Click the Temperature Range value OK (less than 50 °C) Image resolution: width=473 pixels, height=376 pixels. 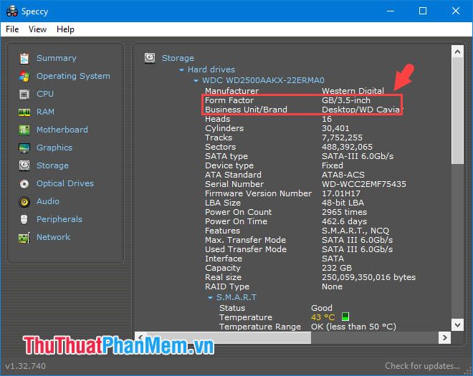point(353,327)
